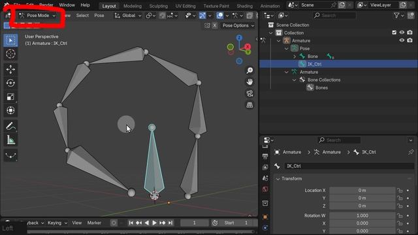The width and height of the screenshot is (418, 235).
Task: Open the Pose menu in viewport header
Action: pyautogui.click(x=99, y=16)
